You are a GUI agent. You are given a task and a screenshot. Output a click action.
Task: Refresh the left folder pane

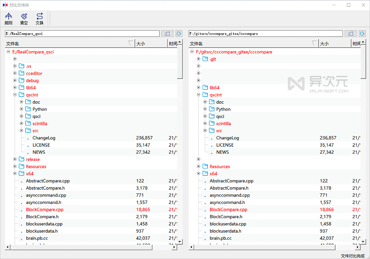[179, 33]
